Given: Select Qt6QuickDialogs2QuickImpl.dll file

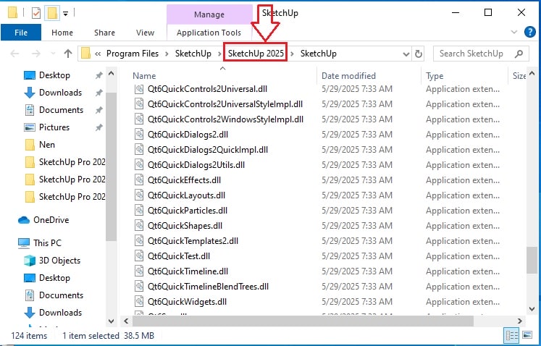Looking at the screenshot, I should 208,150.
